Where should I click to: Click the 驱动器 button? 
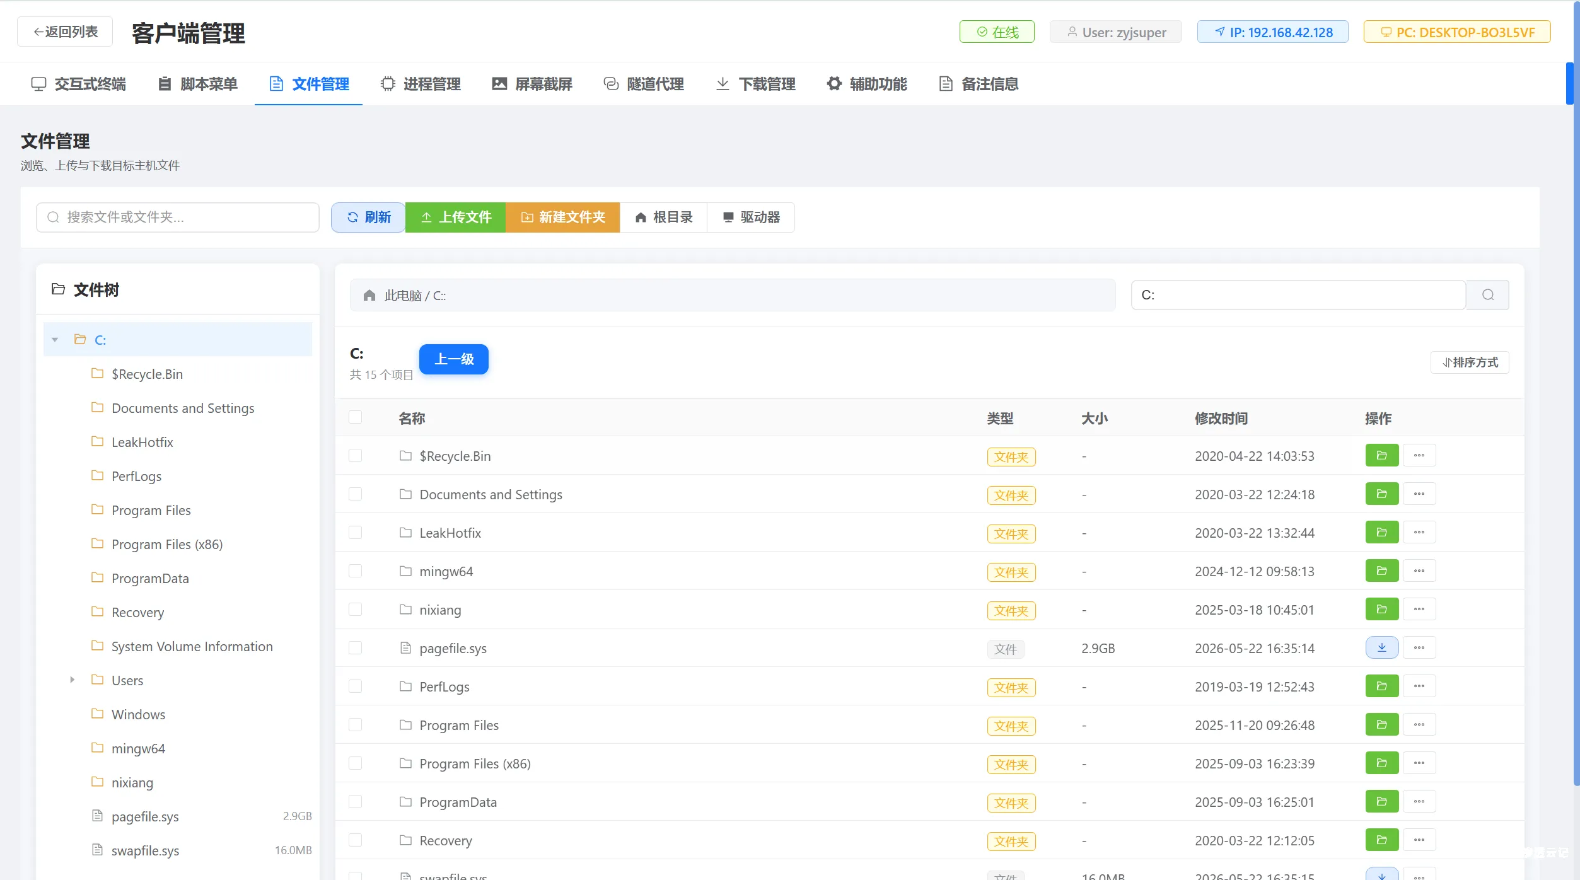(751, 217)
